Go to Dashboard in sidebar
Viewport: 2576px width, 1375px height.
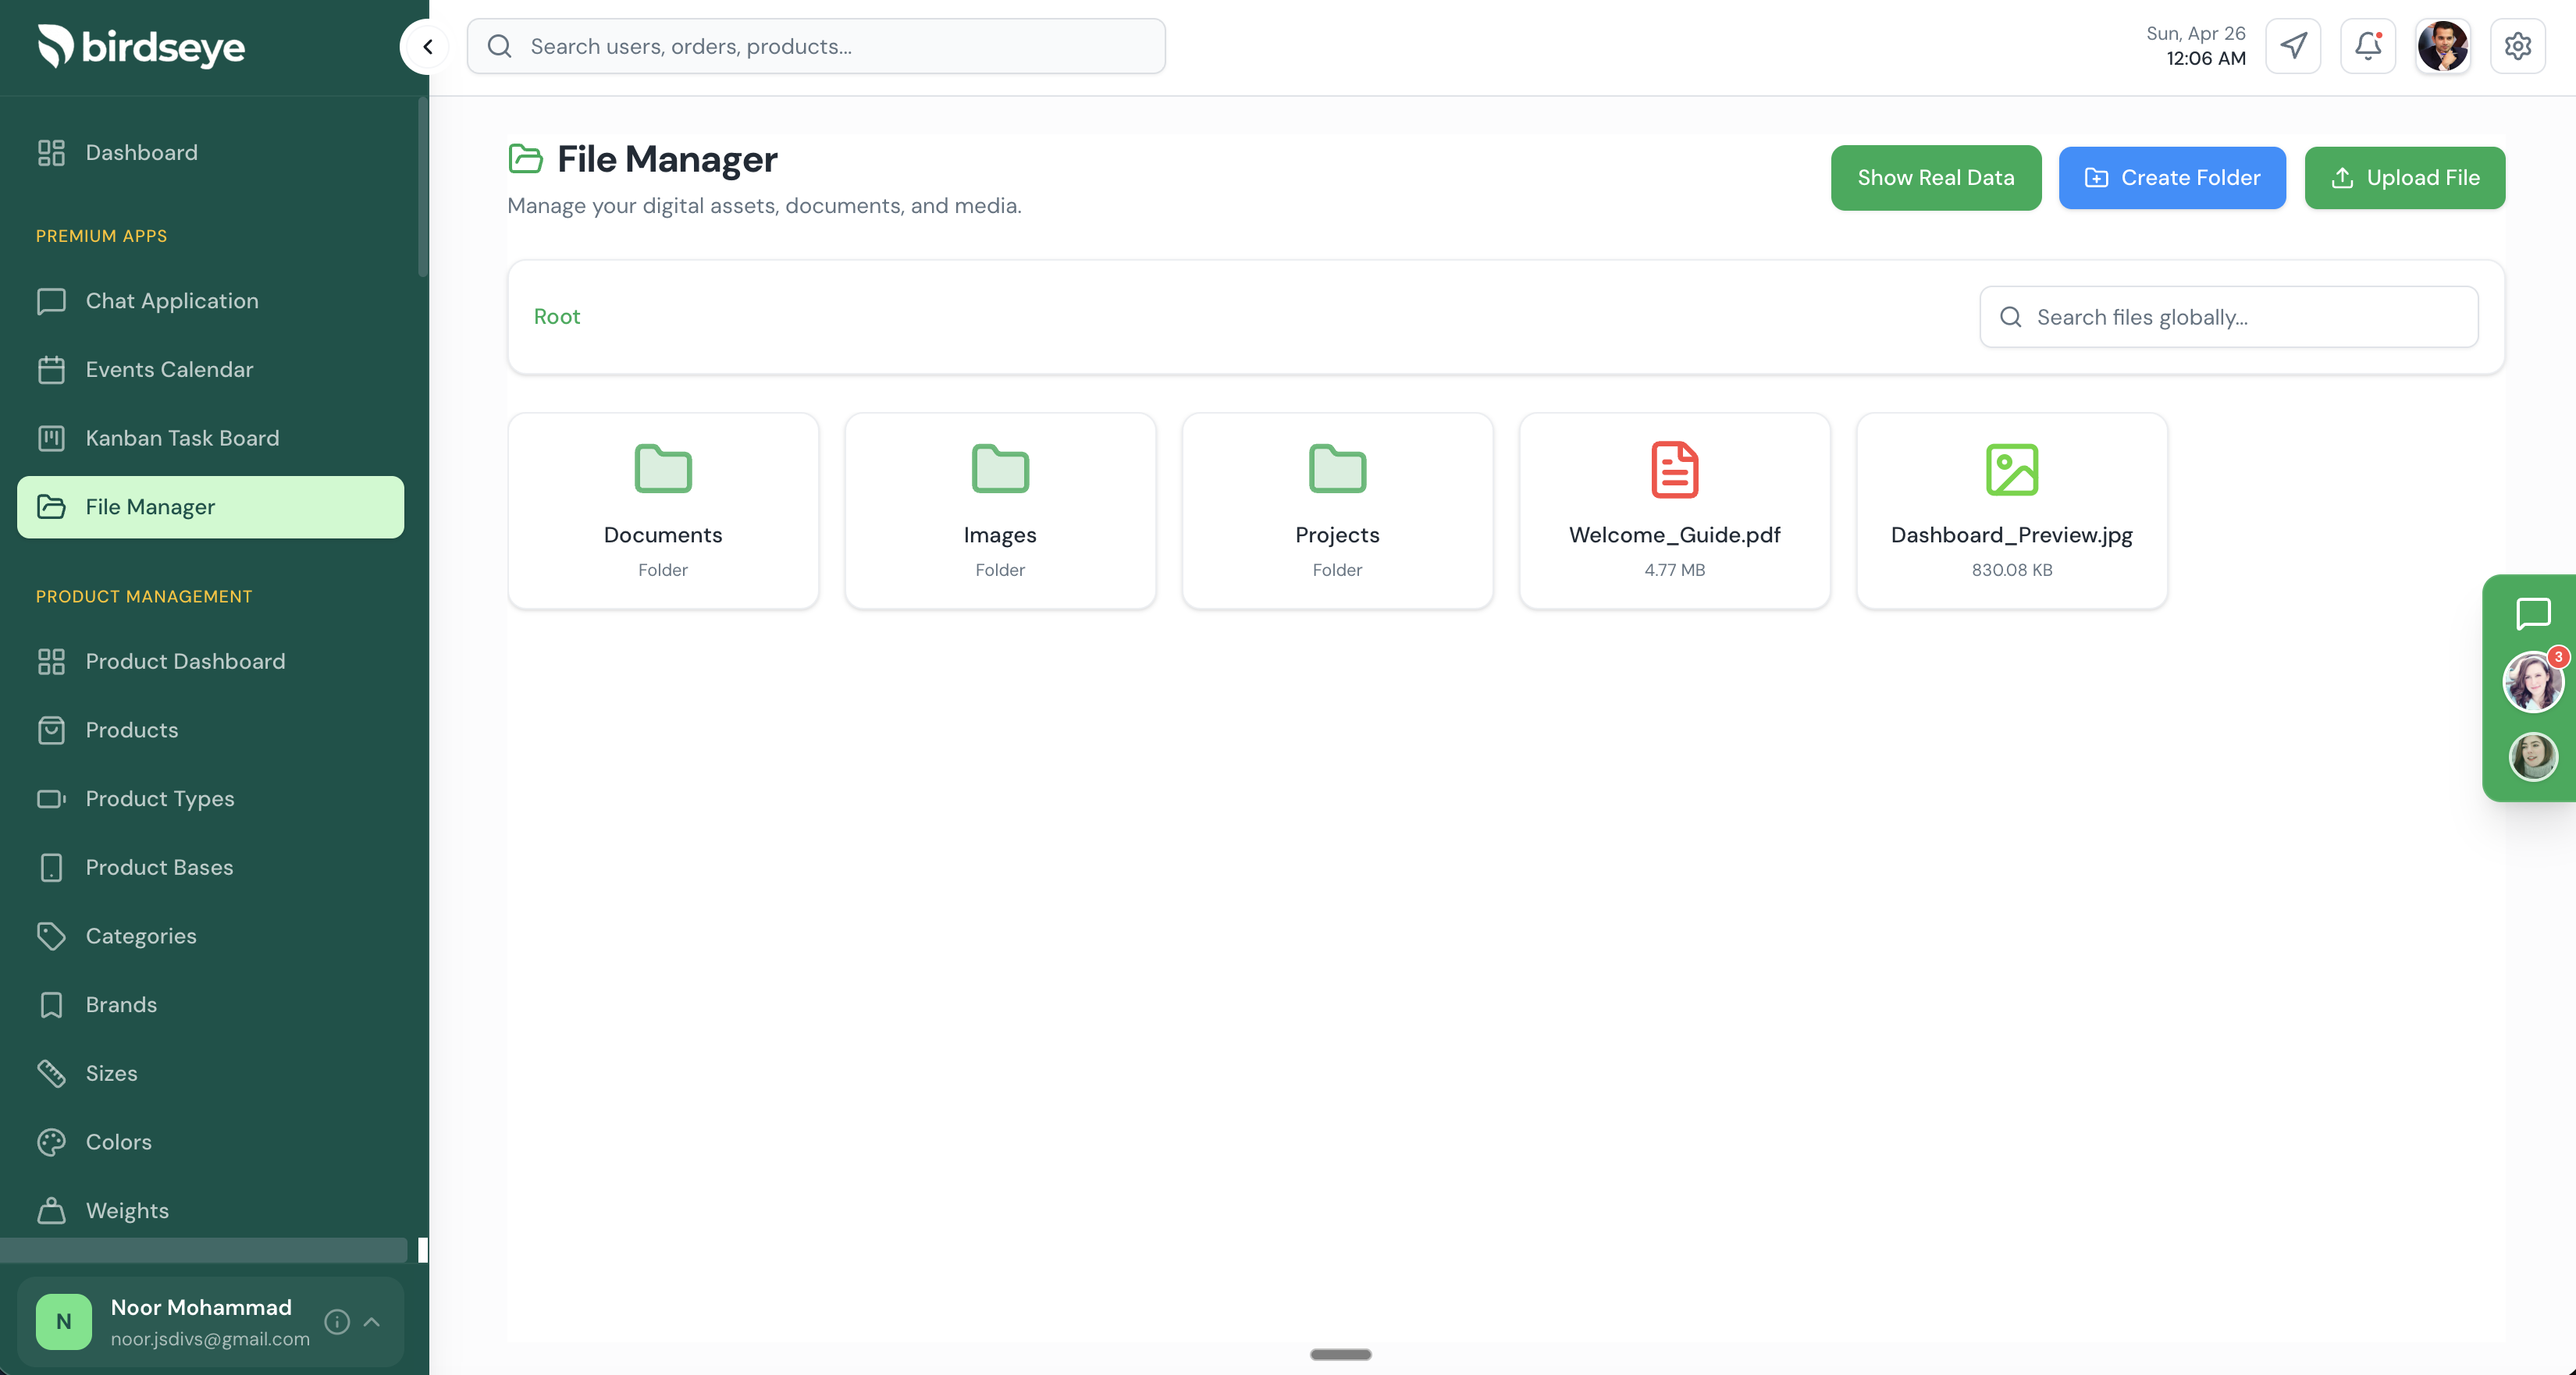click(210, 152)
